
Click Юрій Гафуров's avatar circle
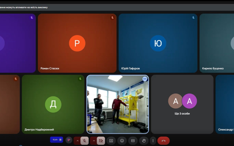[x=158, y=43]
